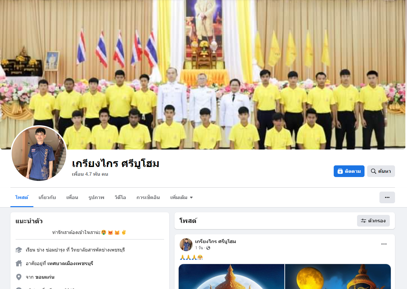This screenshot has height=289, width=407.
Task: Expand the เพิ่มเติม dropdown
Action: (181, 197)
